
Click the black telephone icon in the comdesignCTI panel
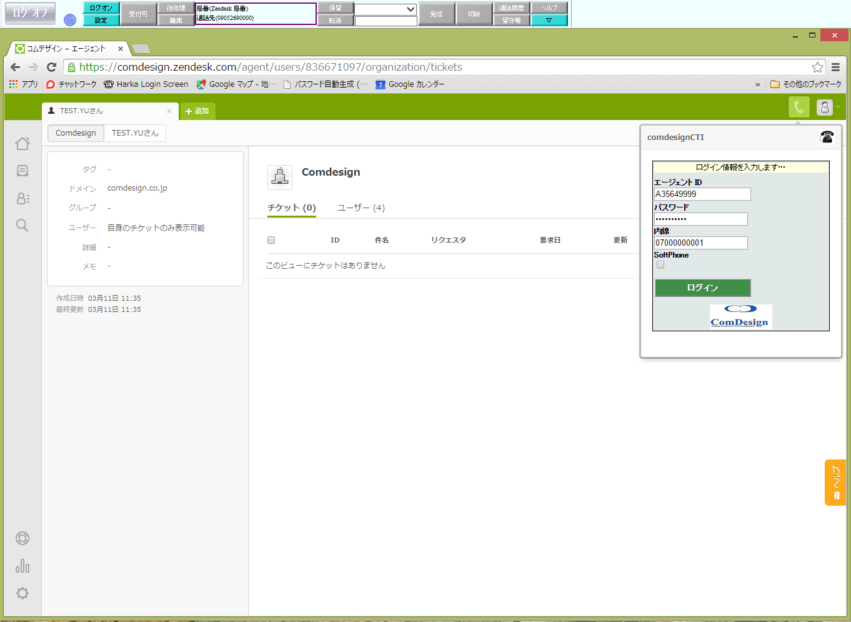[827, 137]
